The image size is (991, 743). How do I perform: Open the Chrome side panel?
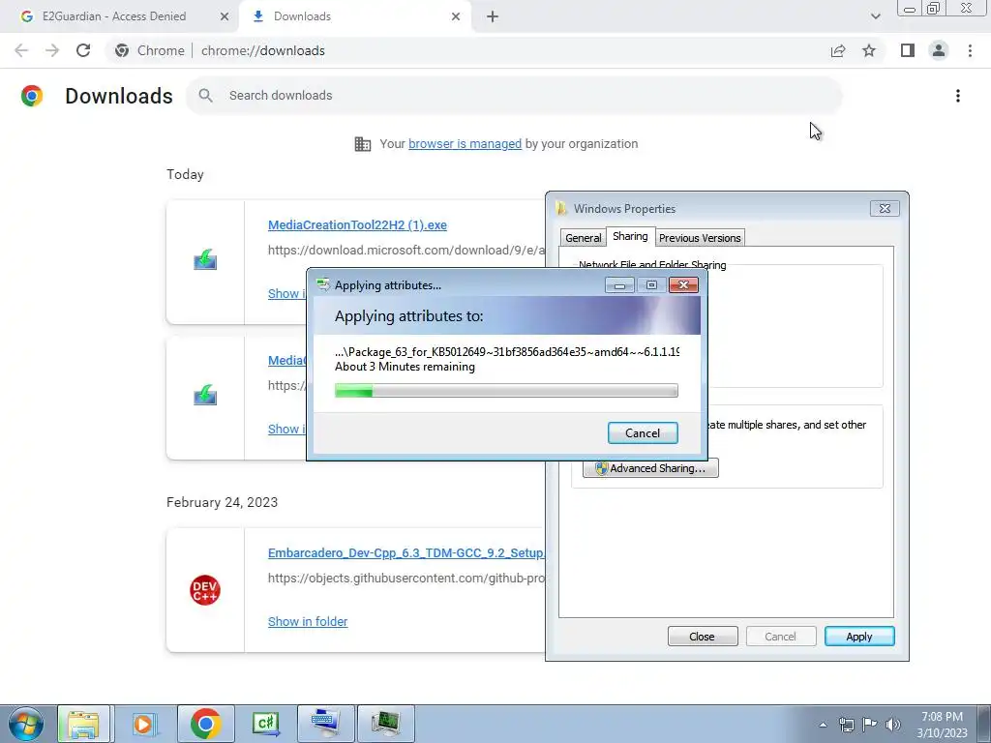click(x=908, y=50)
